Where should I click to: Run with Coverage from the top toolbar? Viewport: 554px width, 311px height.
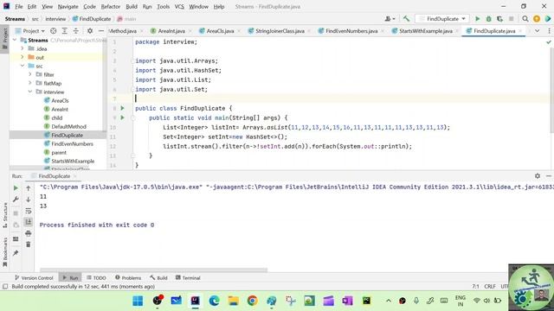pyautogui.click(x=499, y=19)
